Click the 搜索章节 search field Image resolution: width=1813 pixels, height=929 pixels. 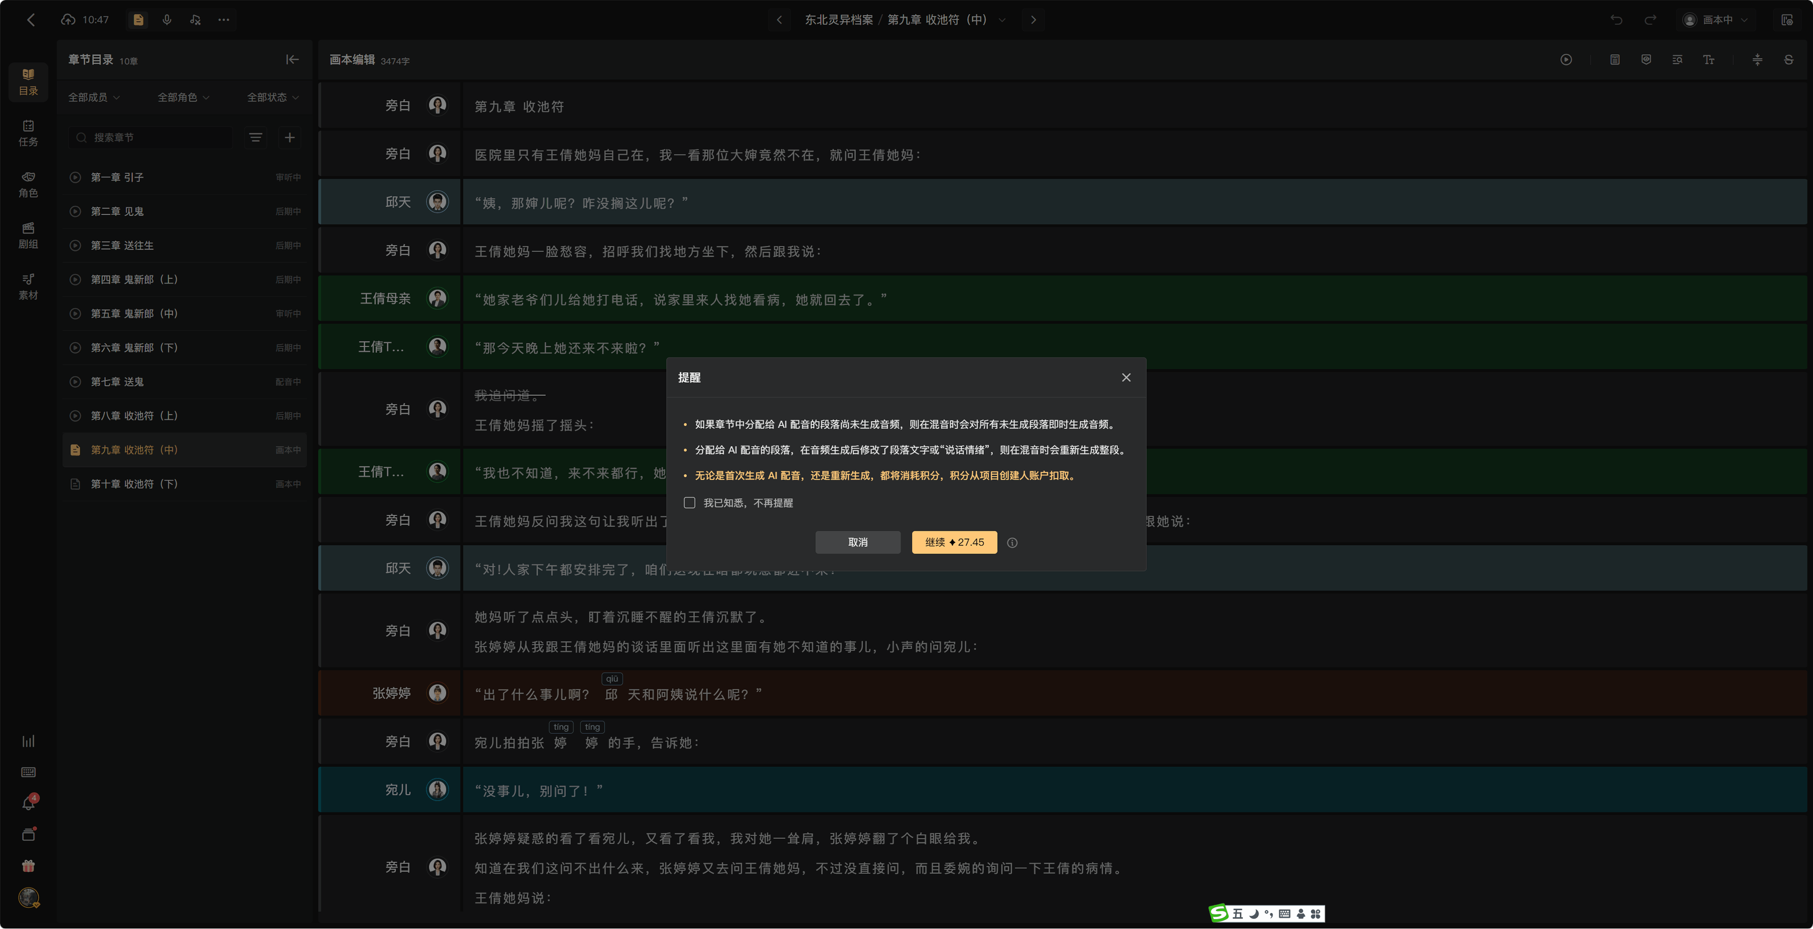tap(151, 137)
